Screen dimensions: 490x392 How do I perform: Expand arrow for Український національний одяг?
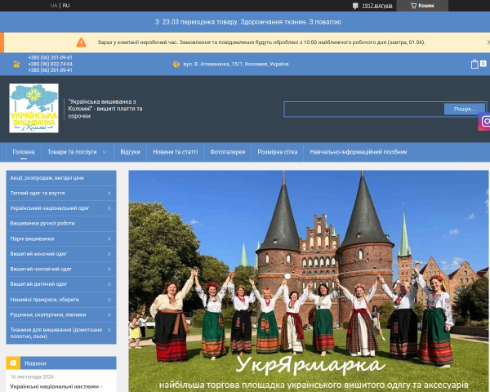tap(109, 208)
